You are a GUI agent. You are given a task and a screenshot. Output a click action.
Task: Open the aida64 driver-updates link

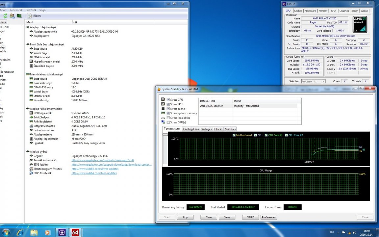point(95,169)
